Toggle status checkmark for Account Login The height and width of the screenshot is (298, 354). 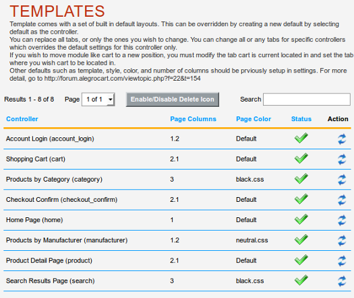click(x=301, y=138)
